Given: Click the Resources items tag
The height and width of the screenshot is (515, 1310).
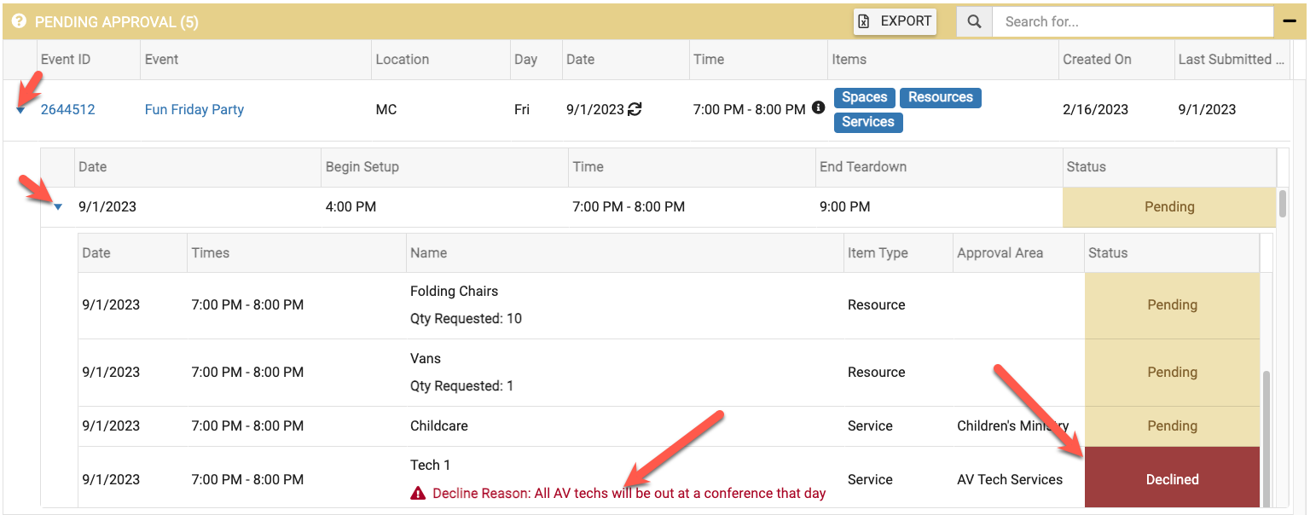Looking at the screenshot, I should [940, 97].
